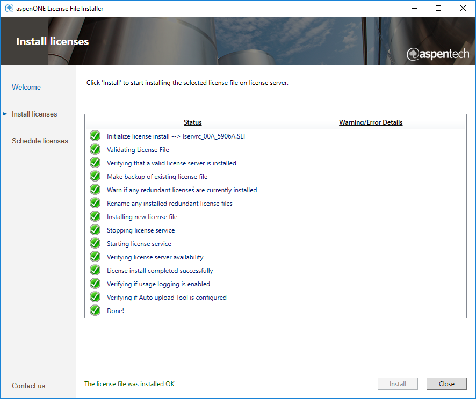Click the check beside Verifying if usage logging is enabled
The width and height of the screenshot is (476, 399).
pos(95,284)
